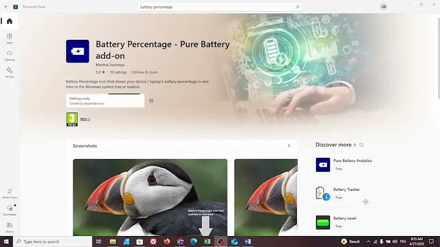
Task: Open the volume control in tray
Action: point(395,241)
